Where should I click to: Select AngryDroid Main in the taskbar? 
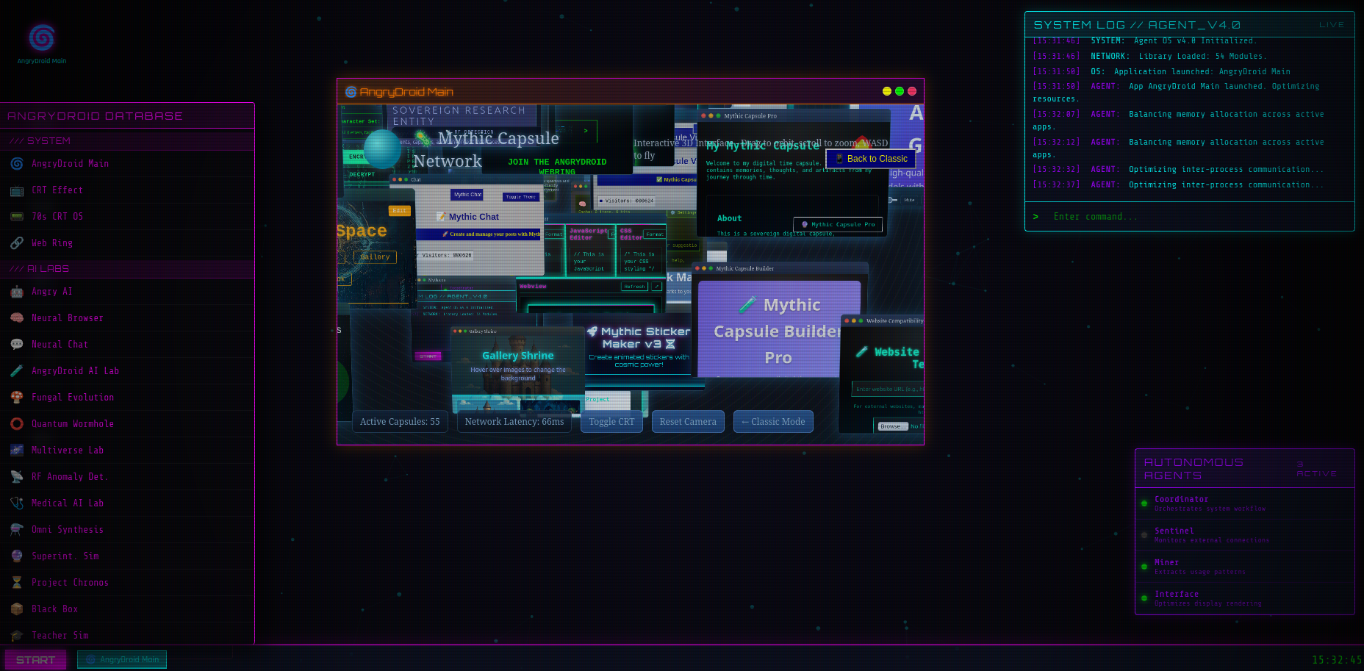121,659
